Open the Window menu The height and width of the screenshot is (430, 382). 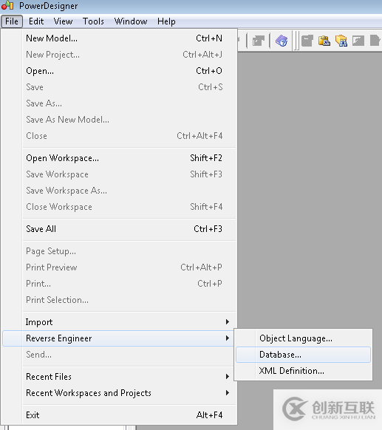131,21
